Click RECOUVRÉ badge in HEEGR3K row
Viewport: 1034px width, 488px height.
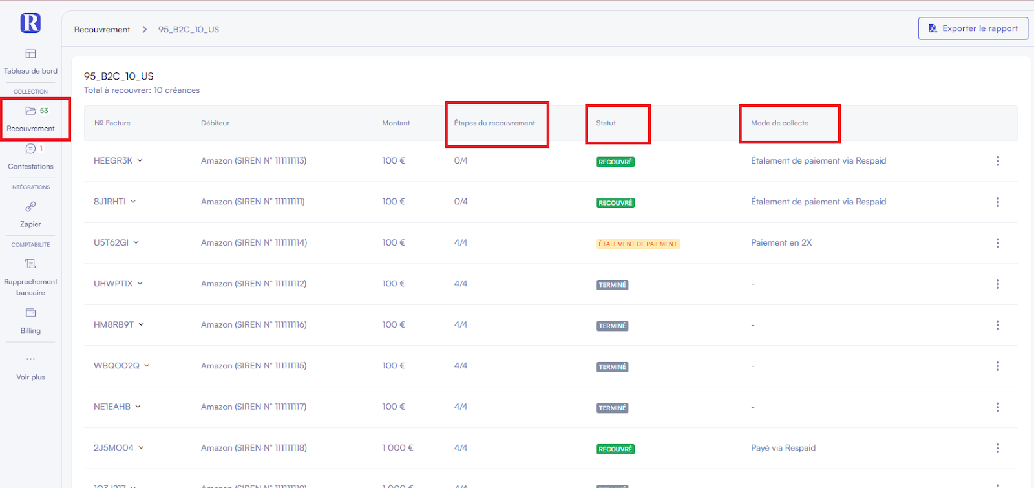click(615, 162)
